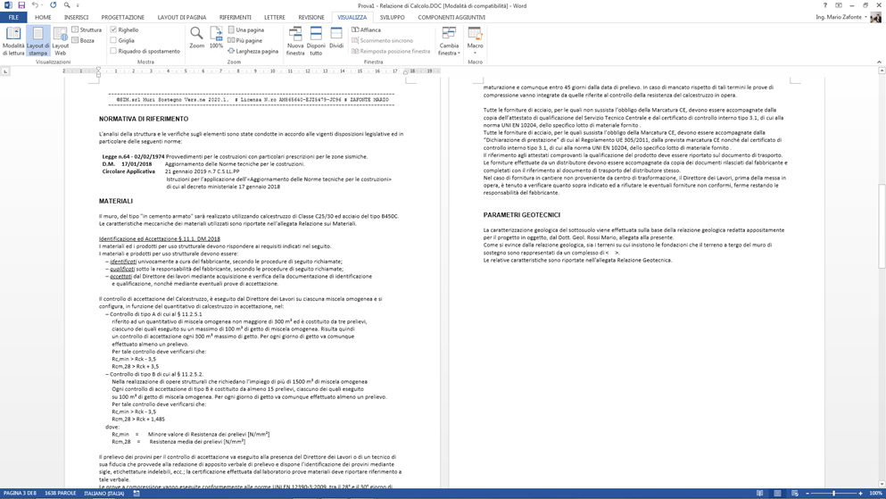Open undo history dropdown arrow
Viewport: 886px width, 499px height.
[x=42, y=5]
